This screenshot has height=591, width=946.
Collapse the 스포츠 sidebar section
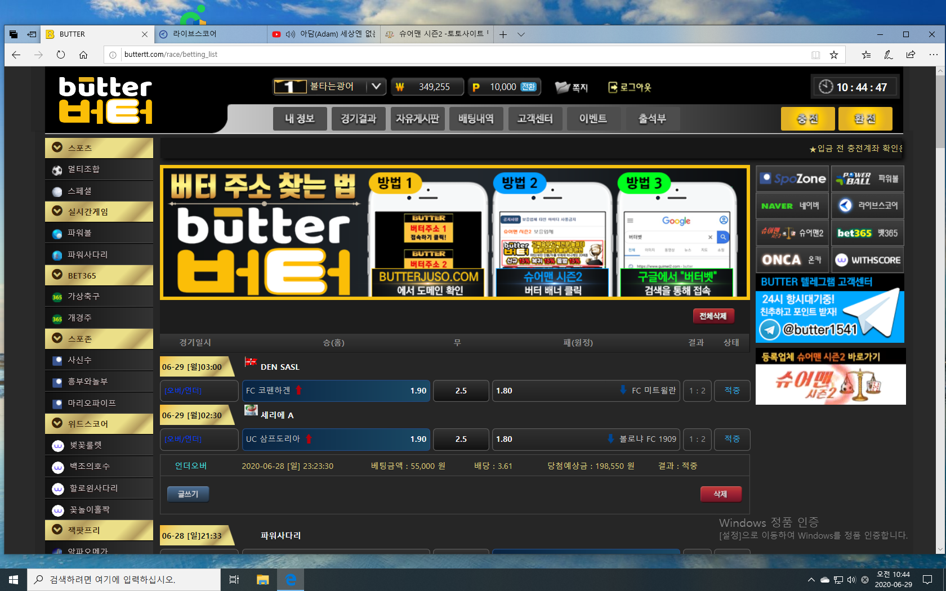(57, 147)
